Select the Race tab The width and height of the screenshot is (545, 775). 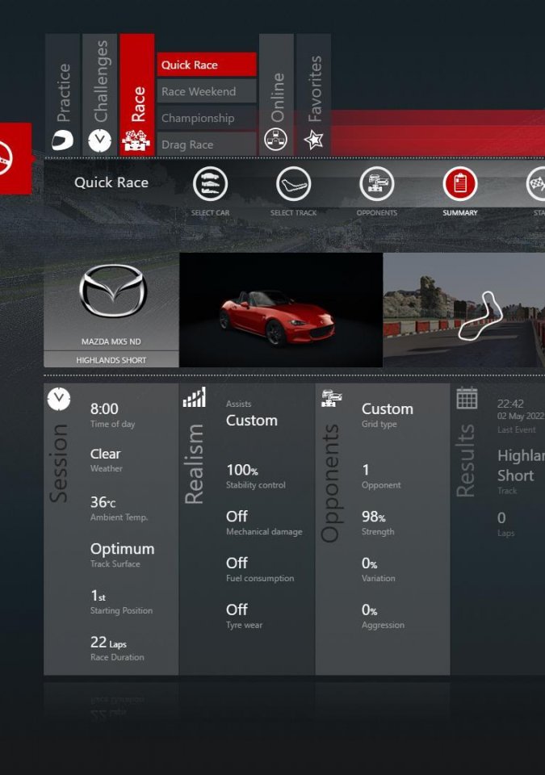point(137,94)
